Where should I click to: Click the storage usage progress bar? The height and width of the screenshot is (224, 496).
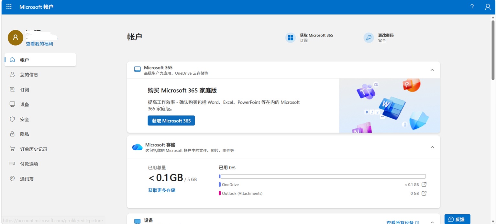click(322, 176)
